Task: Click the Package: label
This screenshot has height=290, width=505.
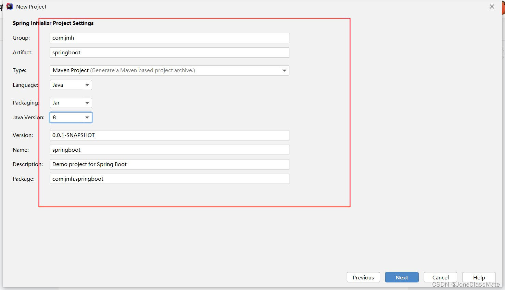Action: [x=24, y=179]
